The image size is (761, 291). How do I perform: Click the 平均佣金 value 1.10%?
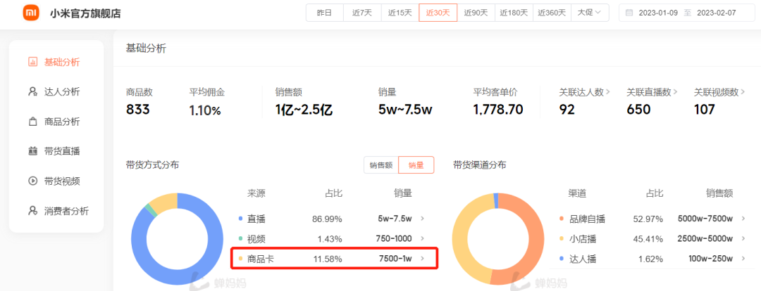(205, 110)
